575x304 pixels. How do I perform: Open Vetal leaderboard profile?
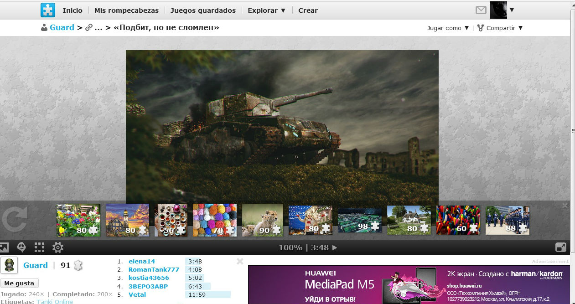tap(137, 294)
